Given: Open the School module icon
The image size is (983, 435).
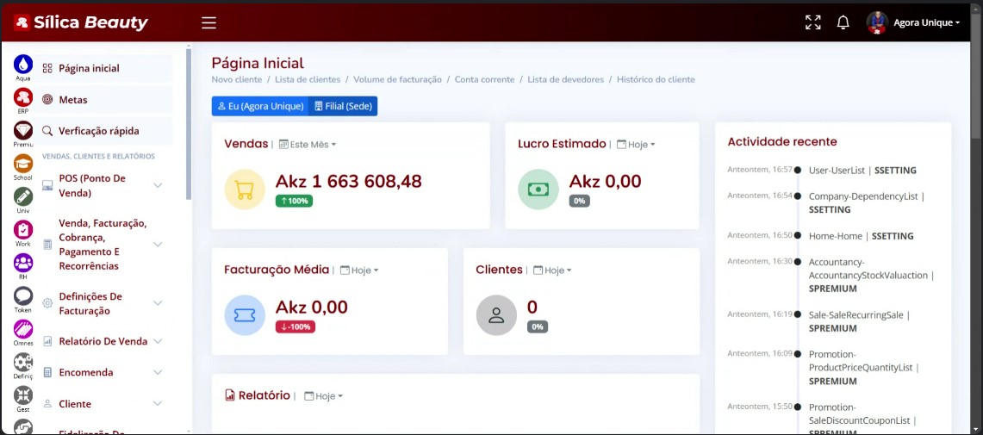Looking at the screenshot, I should 23,163.
